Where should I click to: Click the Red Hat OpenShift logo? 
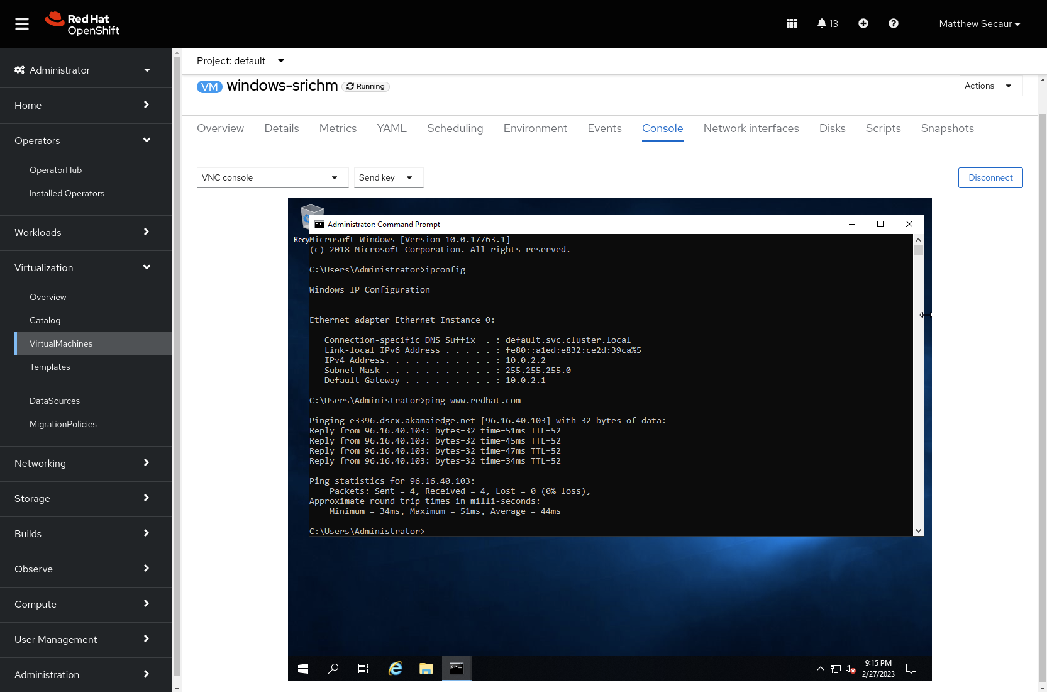click(82, 24)
